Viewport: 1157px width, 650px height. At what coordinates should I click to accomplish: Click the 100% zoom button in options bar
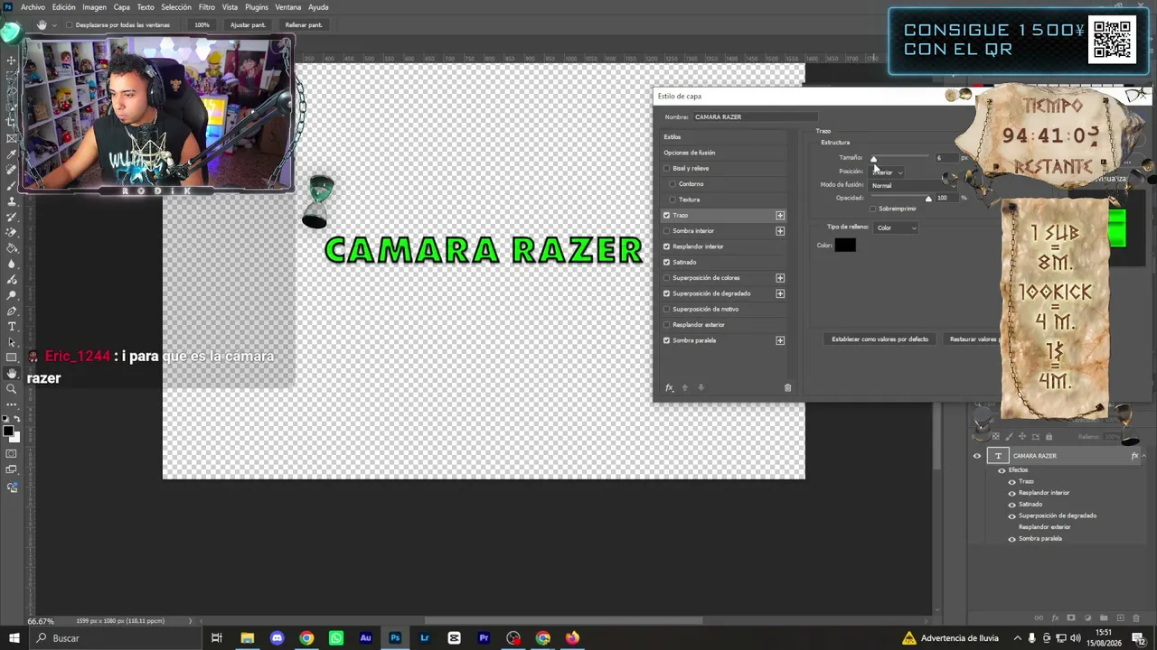click(202, 25)
